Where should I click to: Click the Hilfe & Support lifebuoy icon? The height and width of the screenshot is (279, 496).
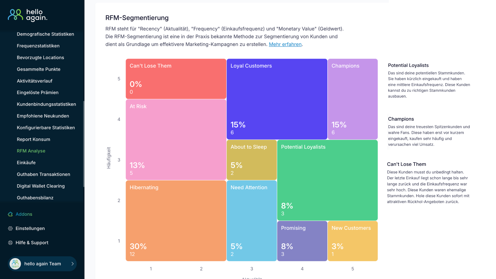point(10,243)
